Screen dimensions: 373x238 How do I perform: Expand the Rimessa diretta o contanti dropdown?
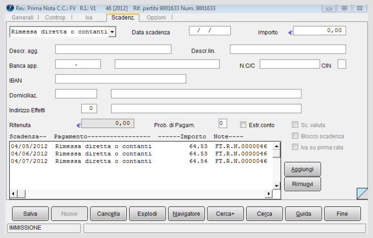tap(112, 32)
